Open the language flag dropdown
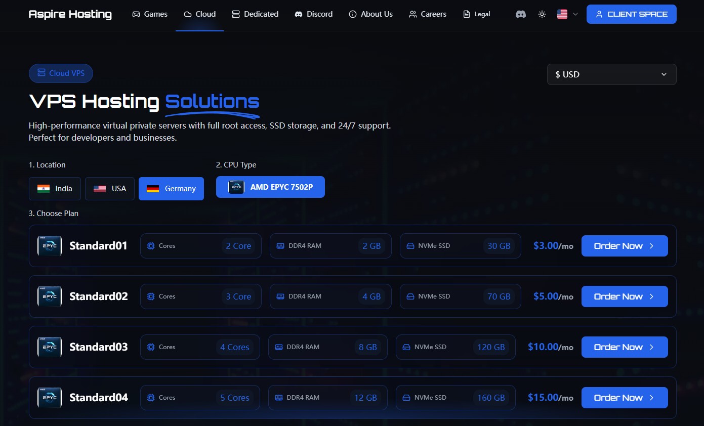 pyautogui.click(x=567, y=14)
